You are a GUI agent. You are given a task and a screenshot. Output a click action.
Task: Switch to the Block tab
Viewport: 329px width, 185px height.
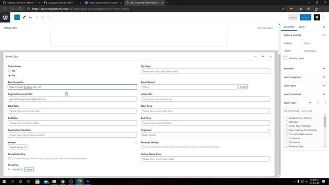click(x=302, y=27)
